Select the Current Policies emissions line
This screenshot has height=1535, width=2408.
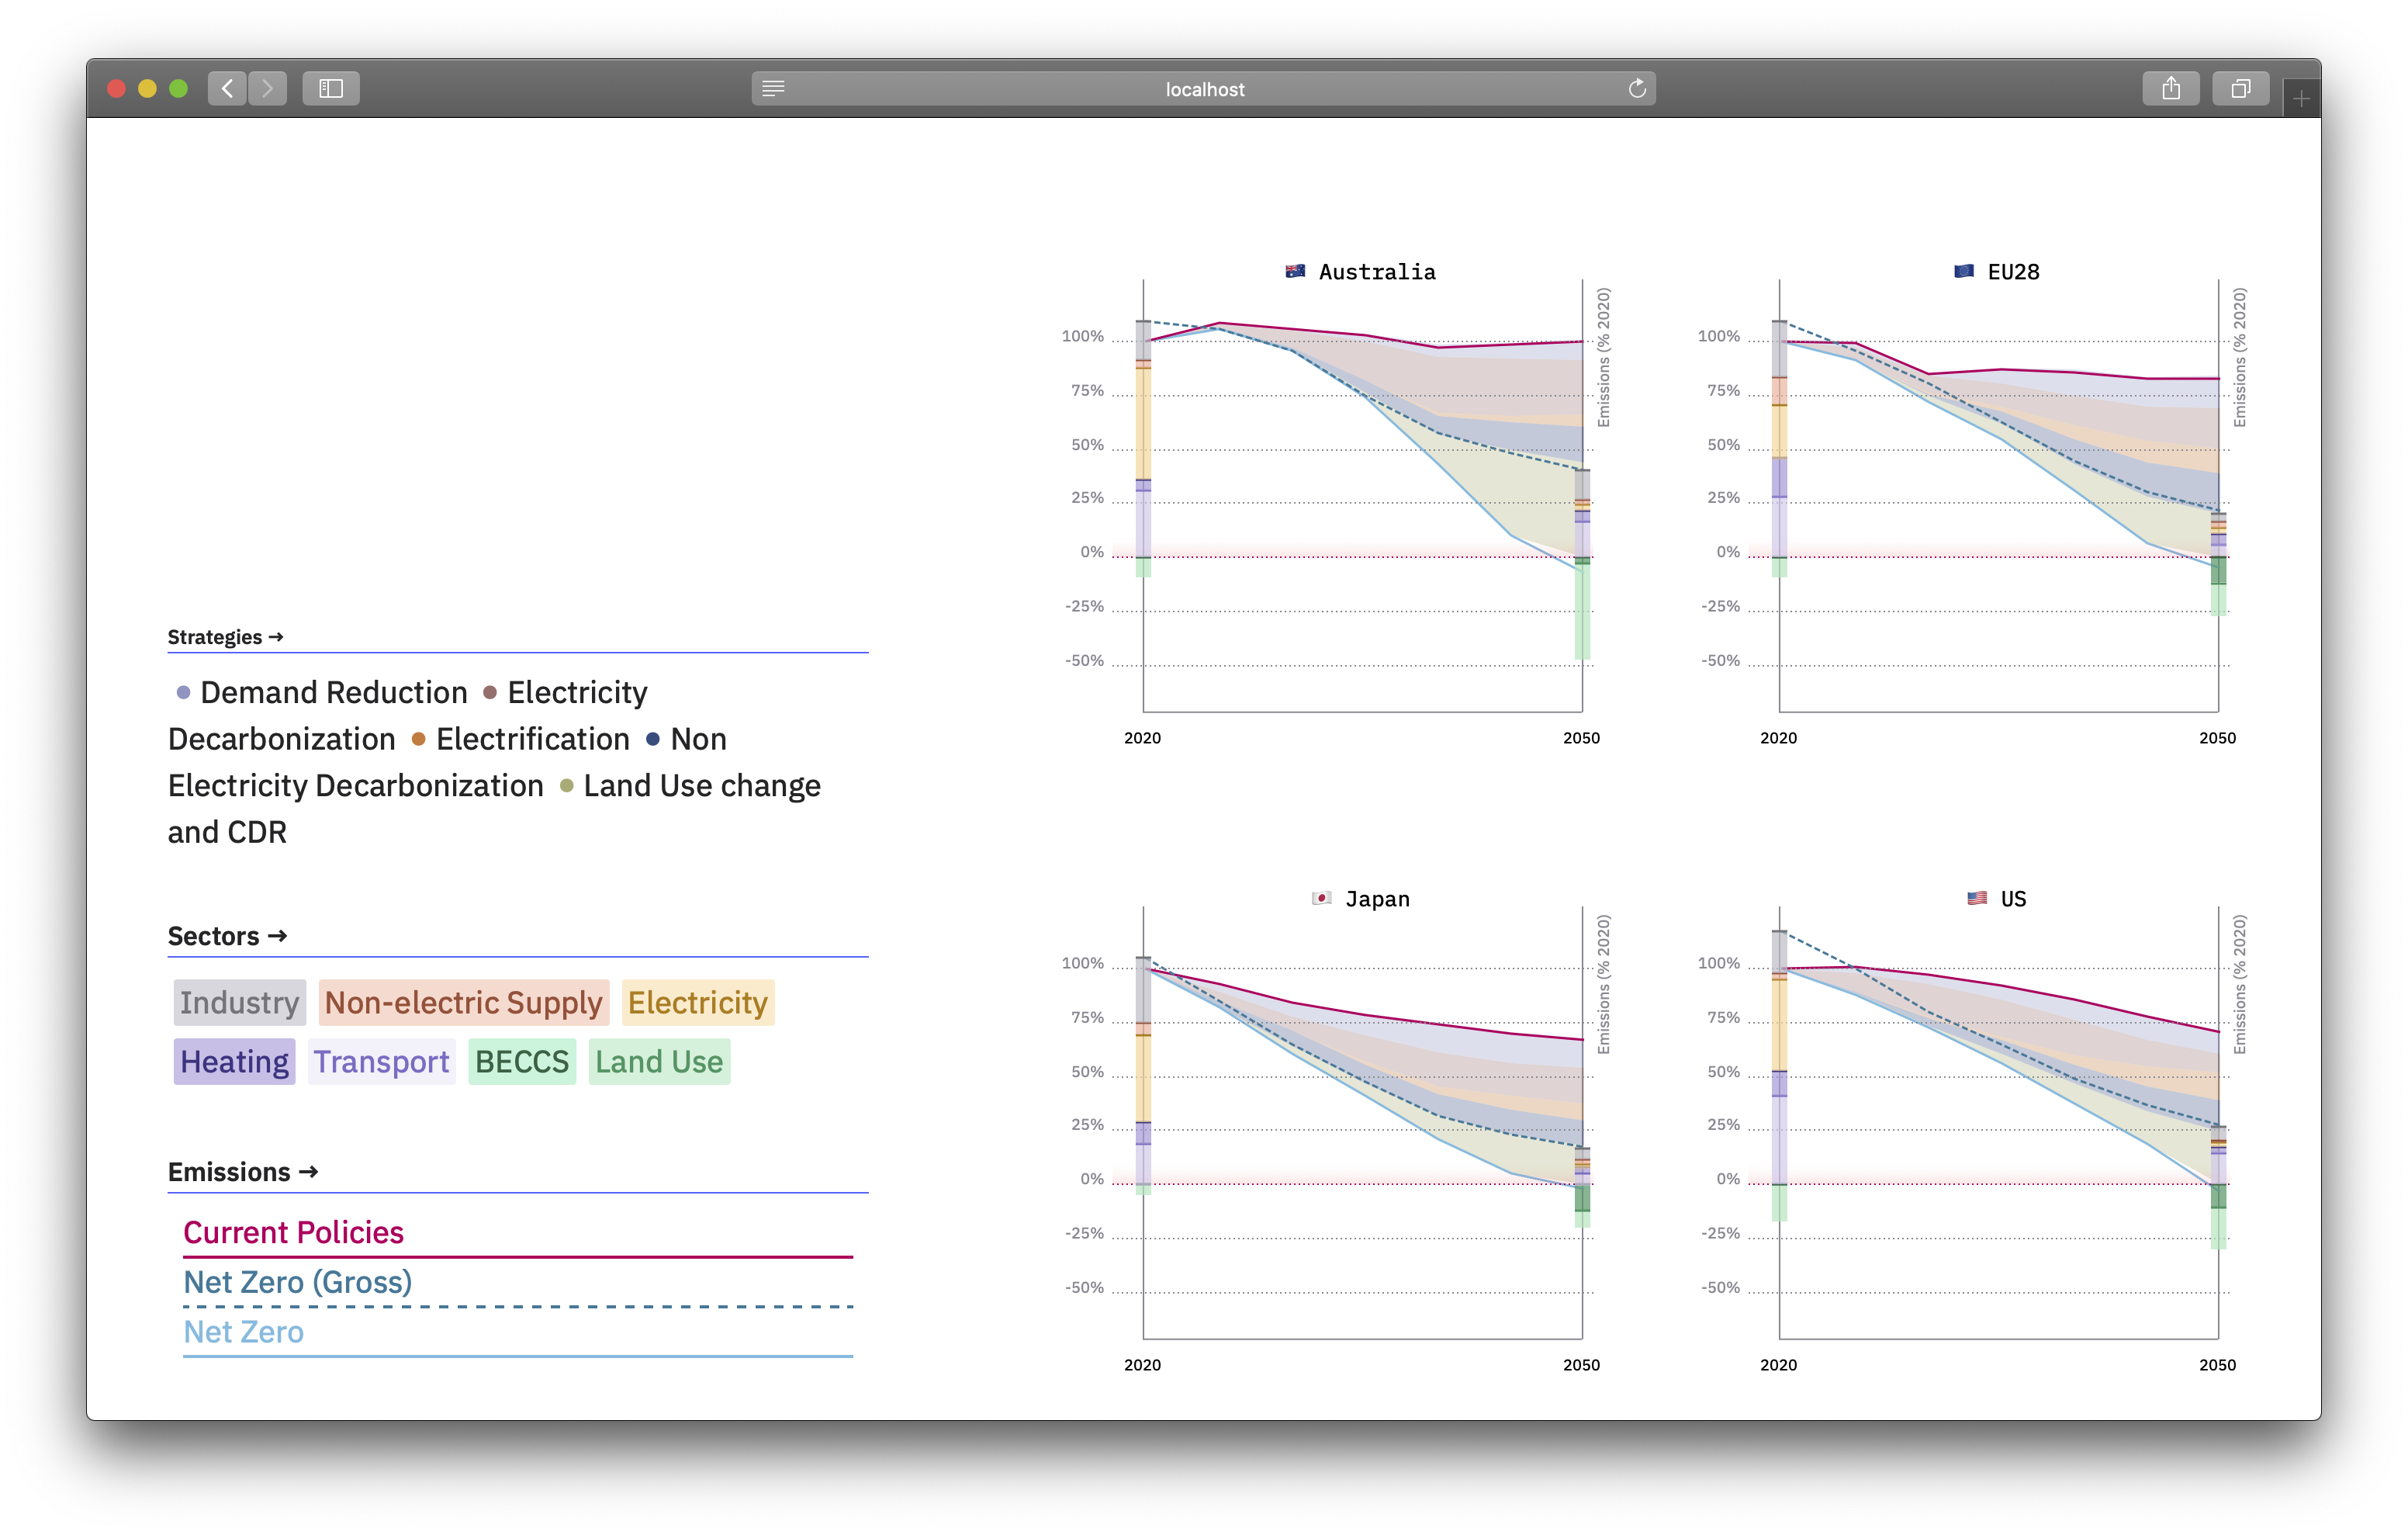[293, 1233]
